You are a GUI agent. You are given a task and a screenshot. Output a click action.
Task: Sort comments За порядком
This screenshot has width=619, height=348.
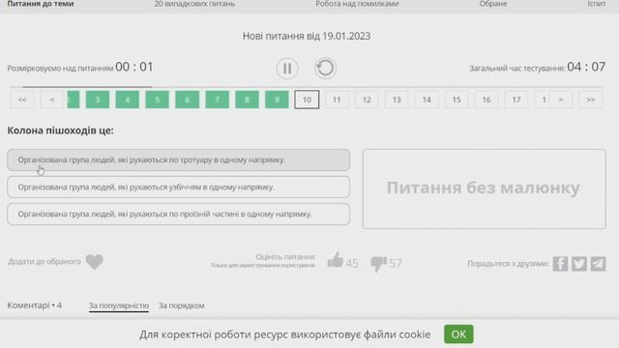181,305
